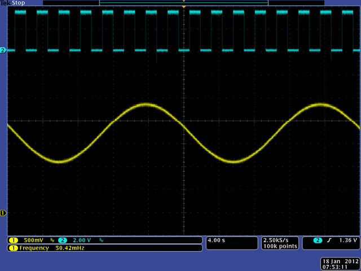This screenshot has height=271, width=361.
Task: Select the 500mV channel 1 scale readout
Action: click(x=34, y=241)
